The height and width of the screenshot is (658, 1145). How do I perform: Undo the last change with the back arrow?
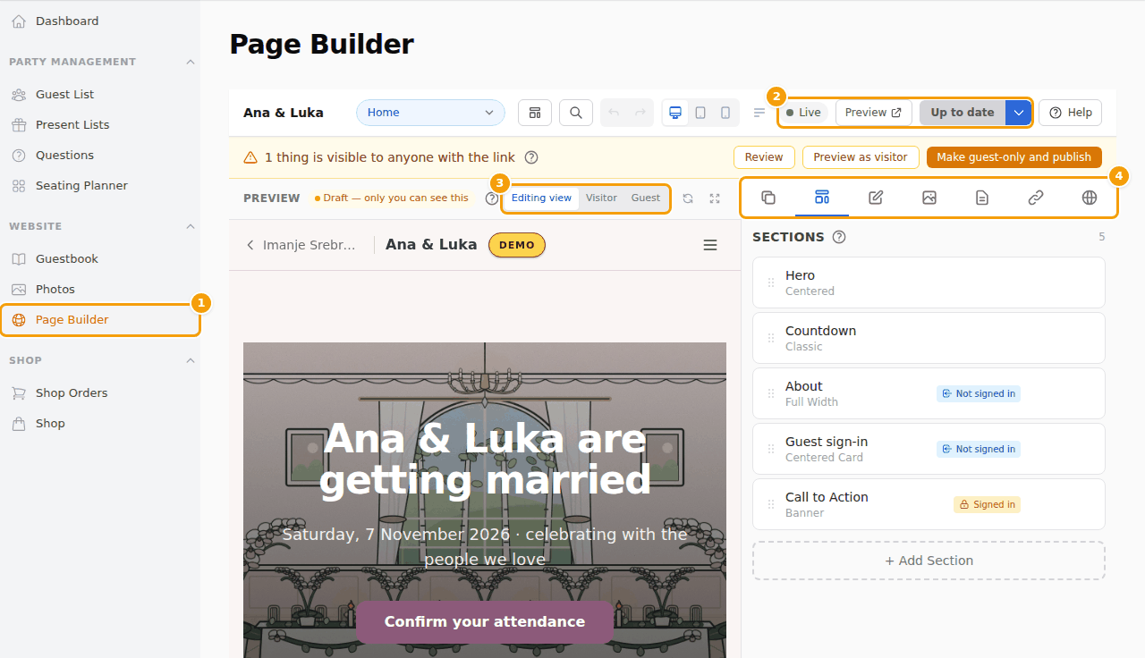click(614, 113)
